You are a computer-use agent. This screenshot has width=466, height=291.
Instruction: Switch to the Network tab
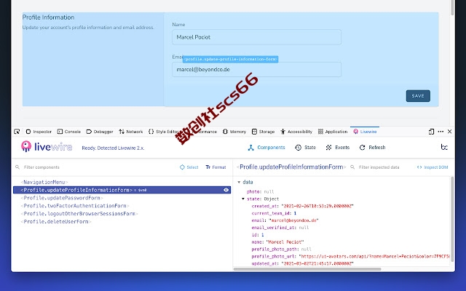[131, 132]
